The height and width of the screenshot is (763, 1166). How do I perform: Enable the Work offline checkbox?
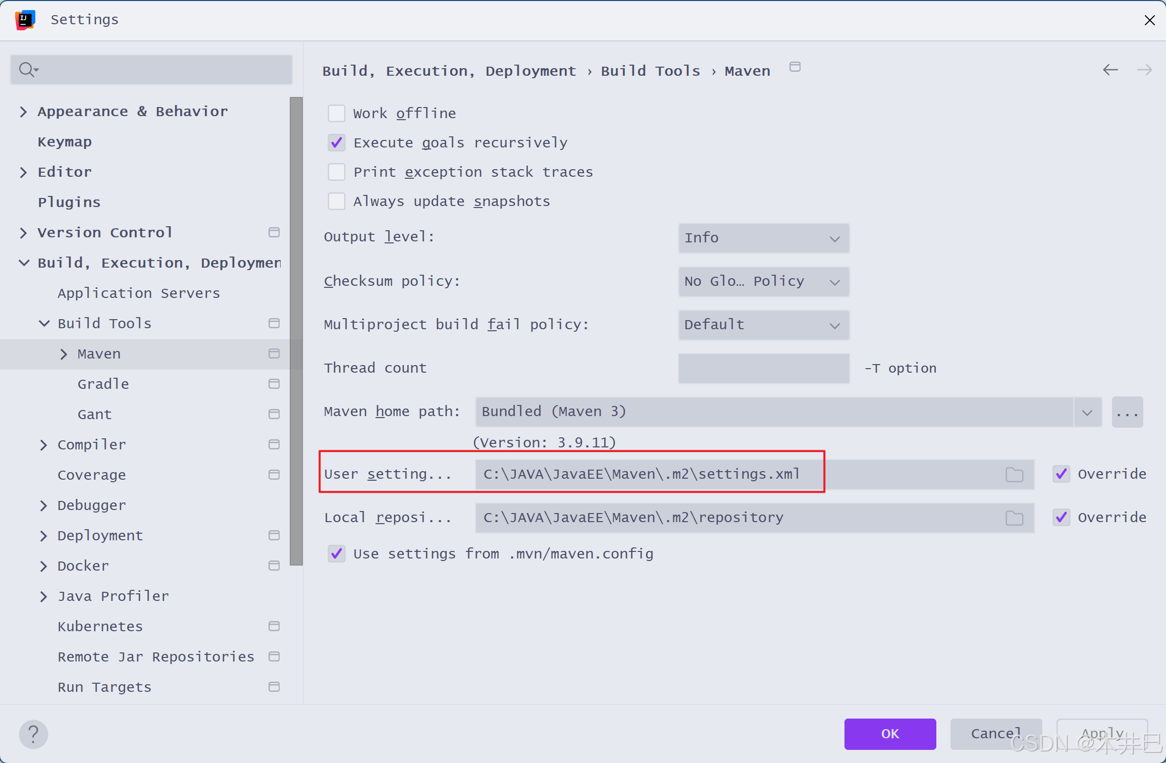tap(337, 113)
